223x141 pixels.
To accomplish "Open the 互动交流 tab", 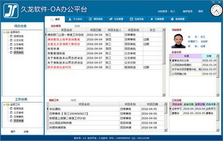I will coord(137,19).
